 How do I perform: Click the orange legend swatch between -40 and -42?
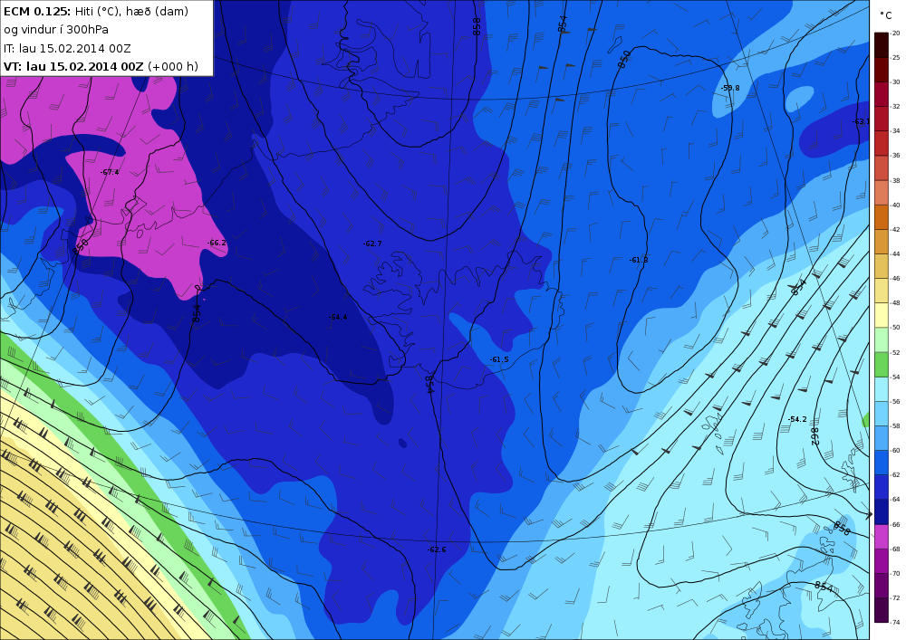tap(882, 217)
